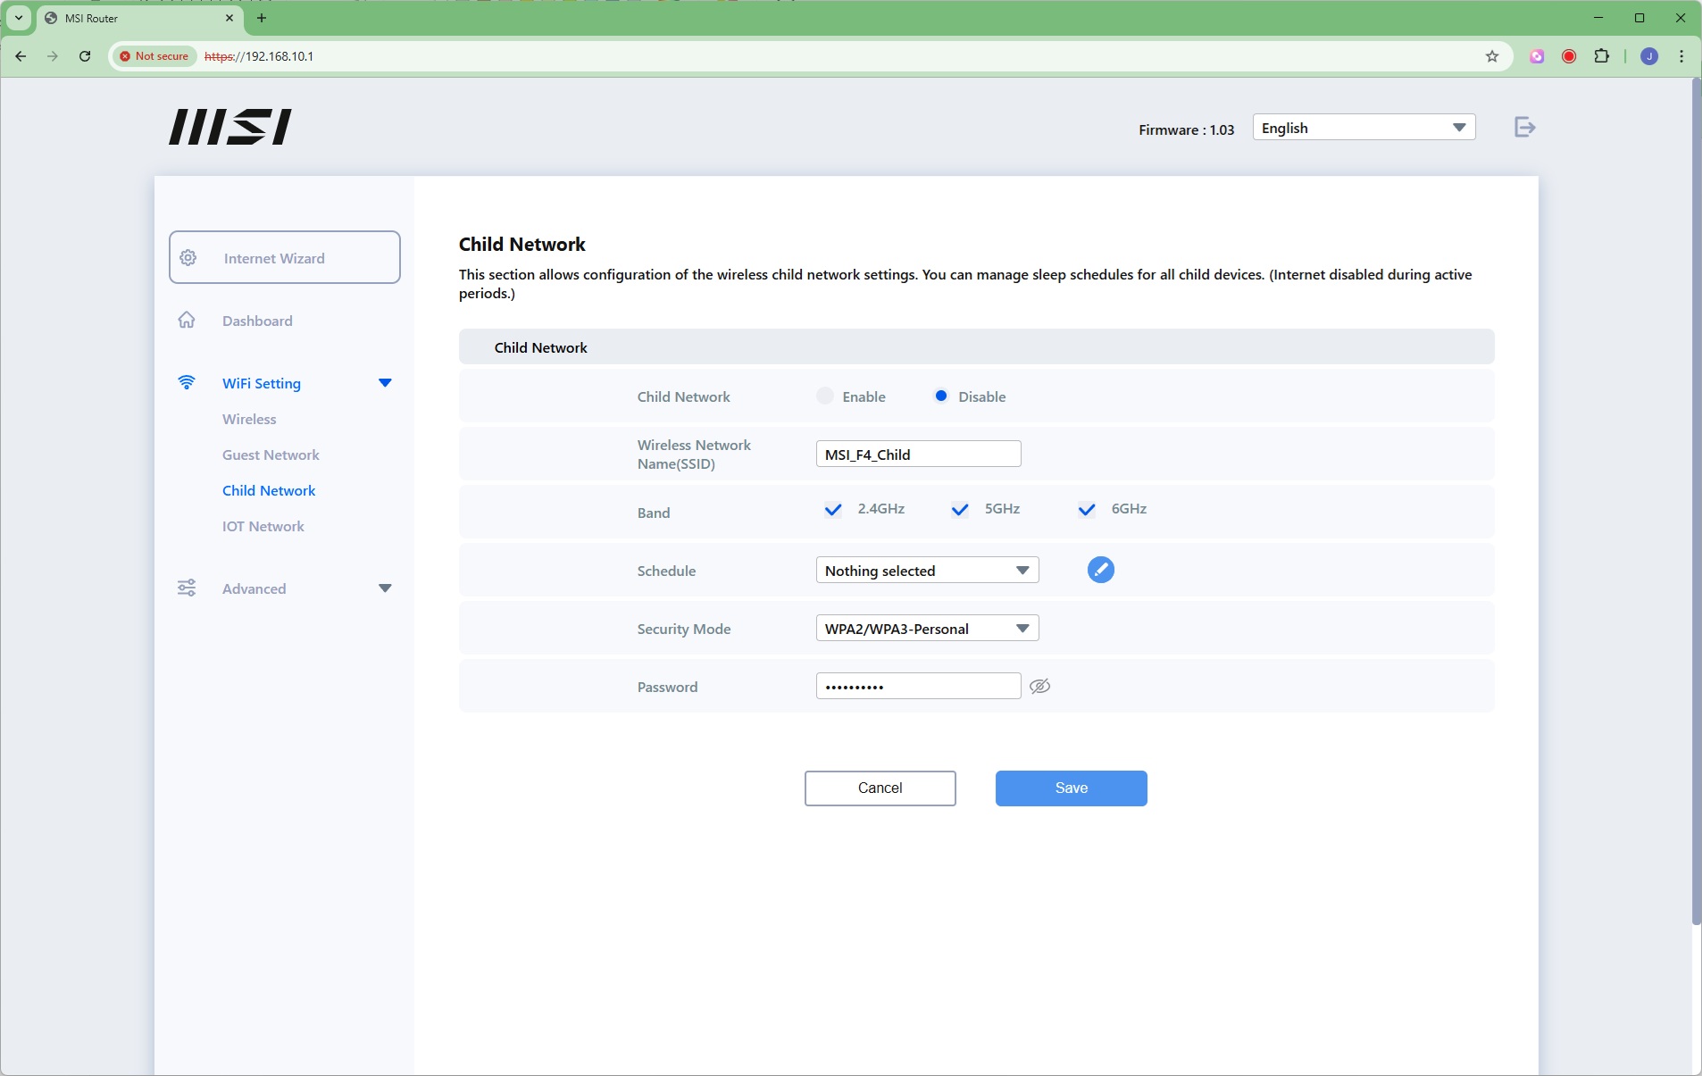Expand the Advanced menu arrow
Screen dimensions: 1702x1076
coord(385,588)
